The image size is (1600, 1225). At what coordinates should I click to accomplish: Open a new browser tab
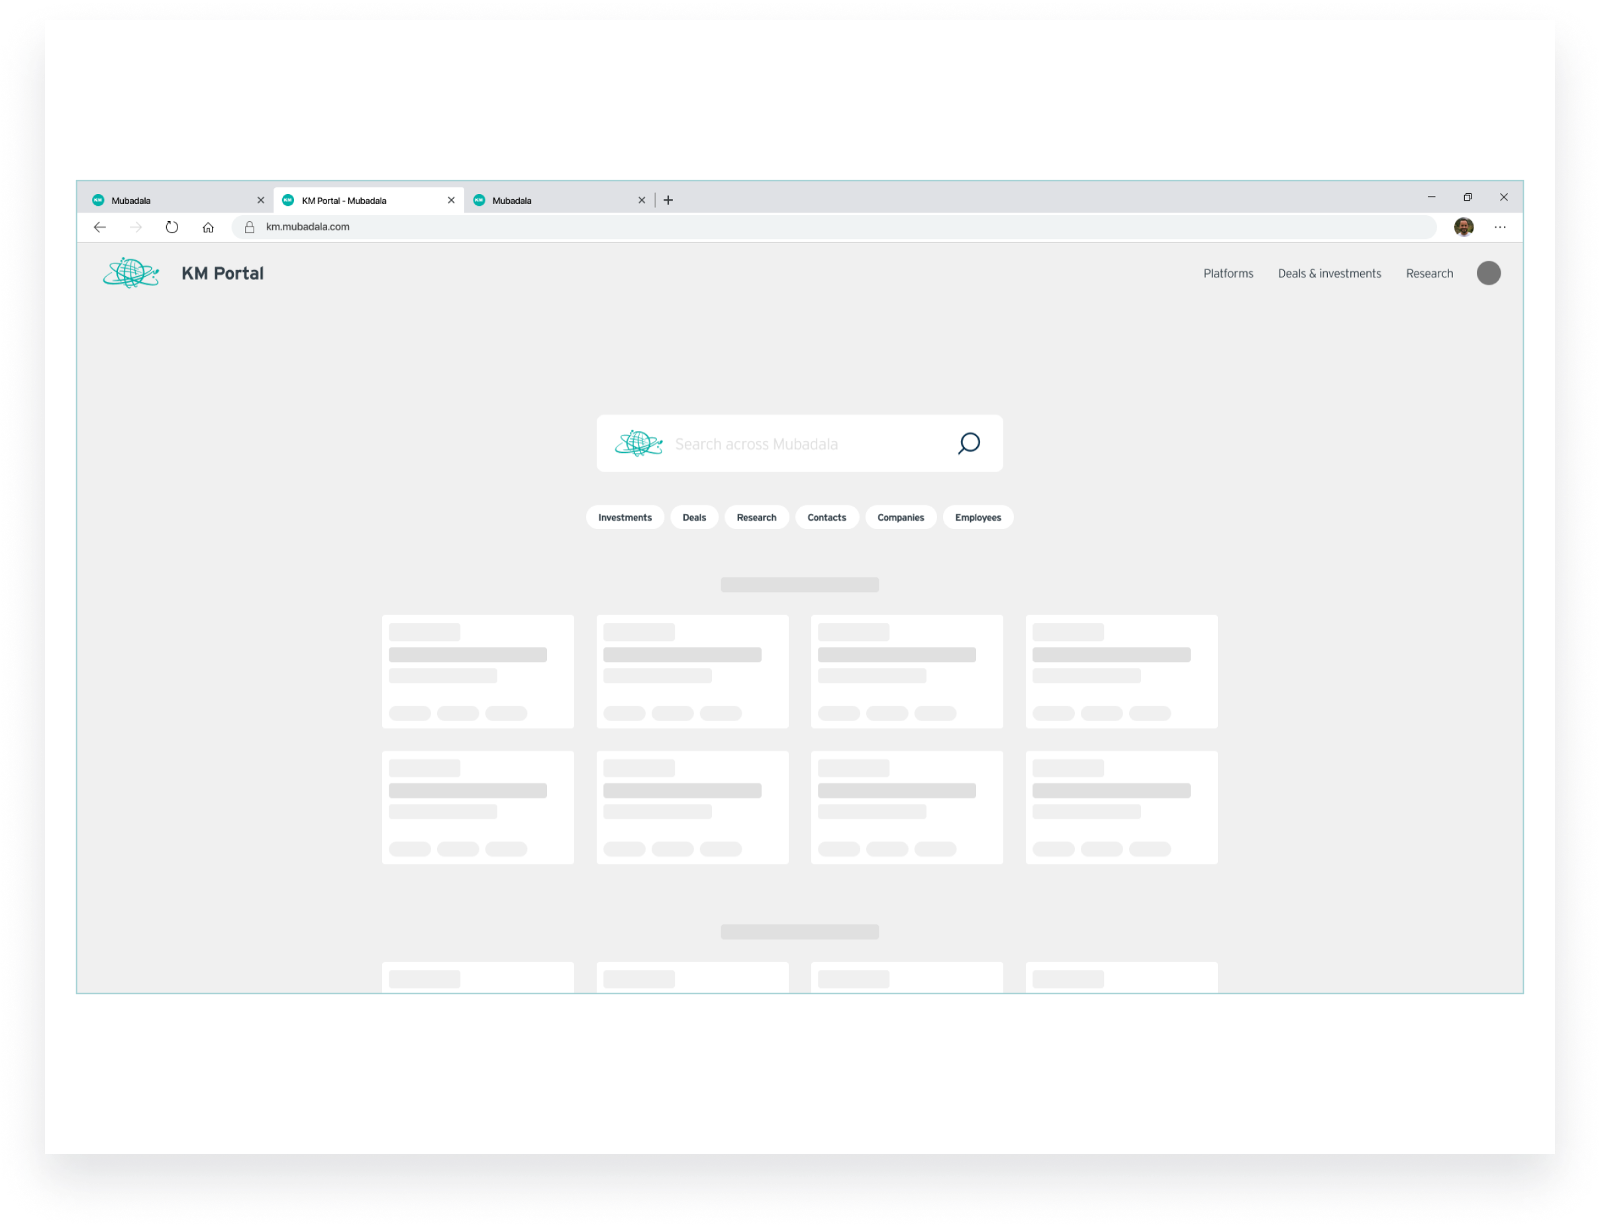coord(668,201)
